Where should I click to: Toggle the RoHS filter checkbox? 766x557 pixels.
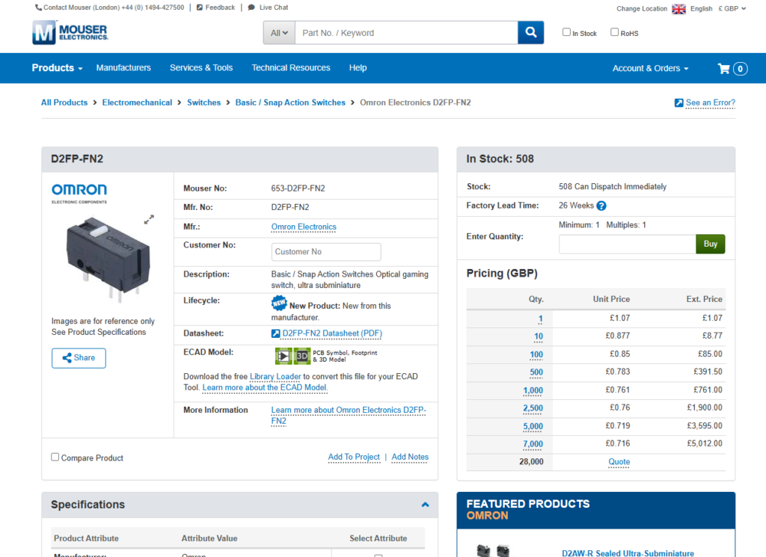[615, 32]
